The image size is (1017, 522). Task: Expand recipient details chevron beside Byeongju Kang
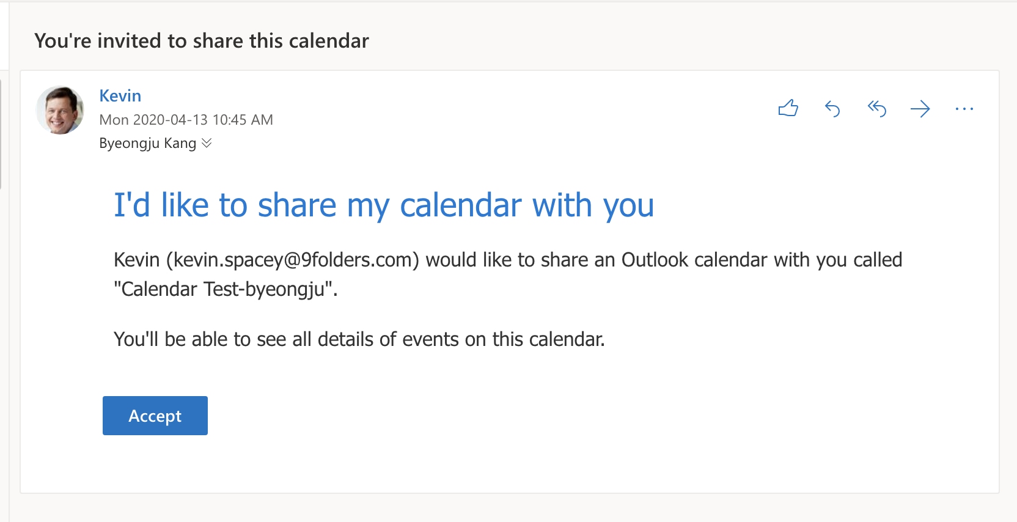point(207,143)
